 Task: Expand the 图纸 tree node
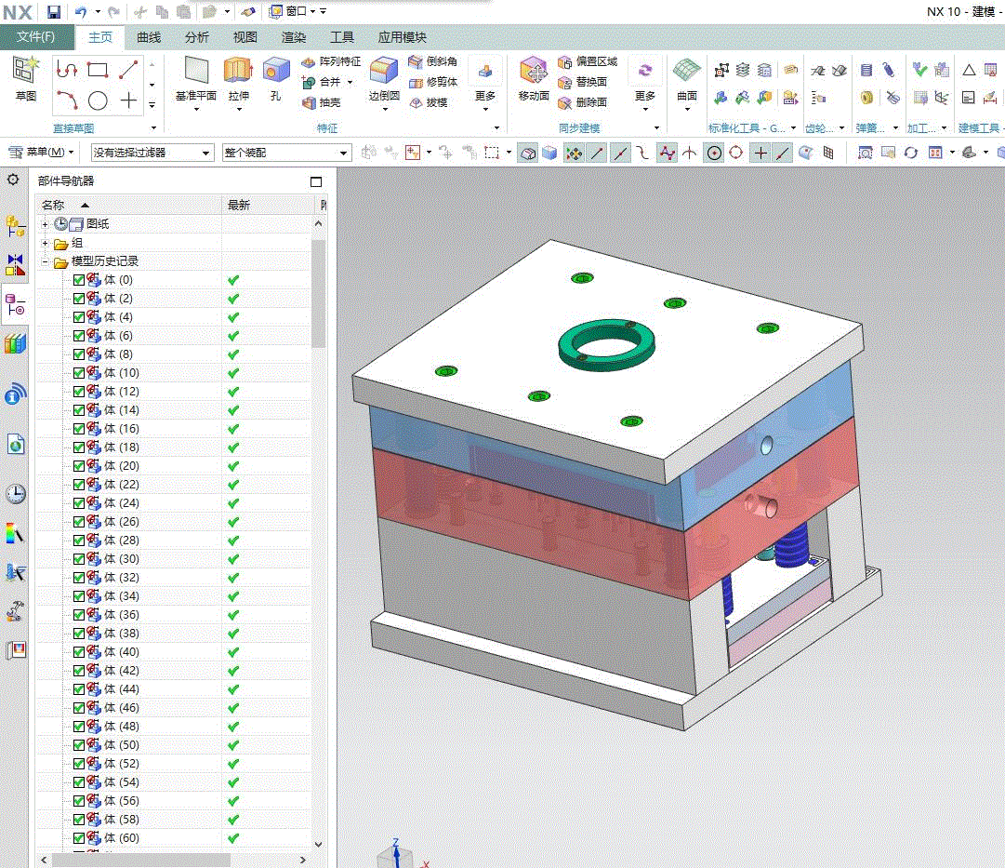click(45, 224)
